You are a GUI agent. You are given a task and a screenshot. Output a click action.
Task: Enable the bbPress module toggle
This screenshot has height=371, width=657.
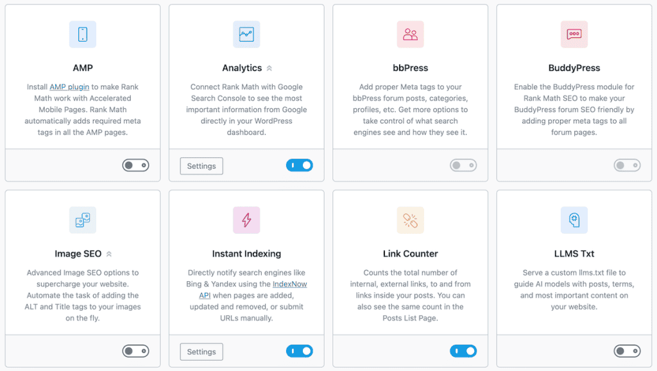click(x=463, y=165)
